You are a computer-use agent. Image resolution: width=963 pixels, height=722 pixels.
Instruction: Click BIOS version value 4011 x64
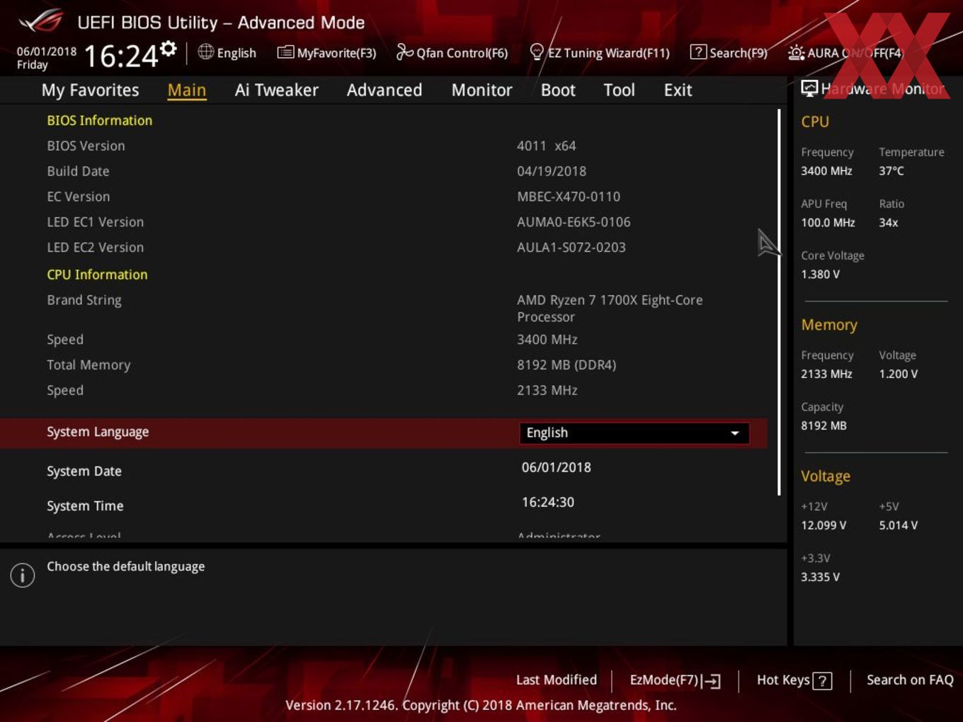[x=547, y=146]
